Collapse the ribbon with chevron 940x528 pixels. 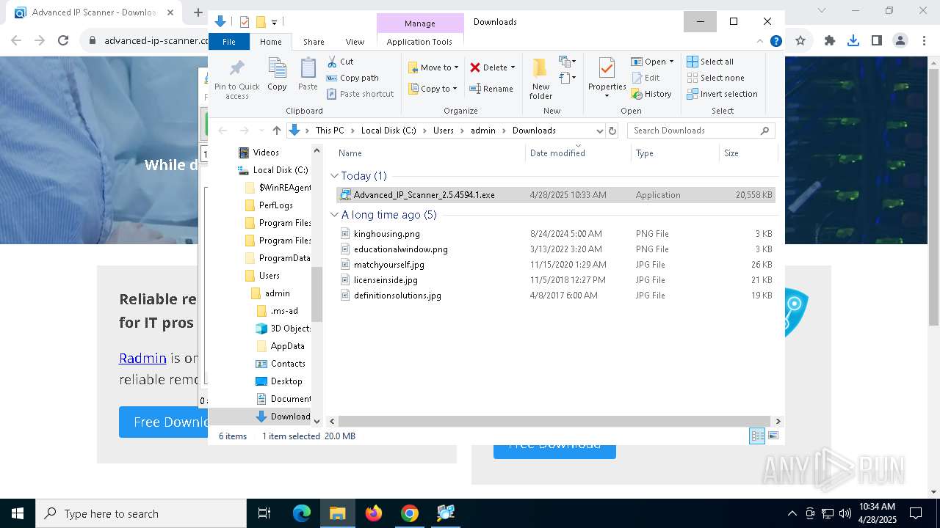click(760, 42)
